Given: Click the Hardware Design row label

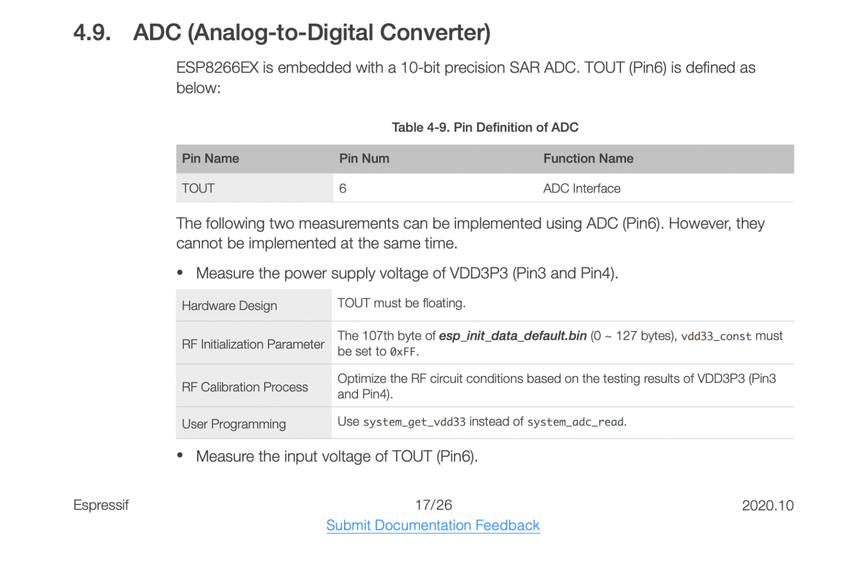Looking at the screenshot, I should [229, 306].
